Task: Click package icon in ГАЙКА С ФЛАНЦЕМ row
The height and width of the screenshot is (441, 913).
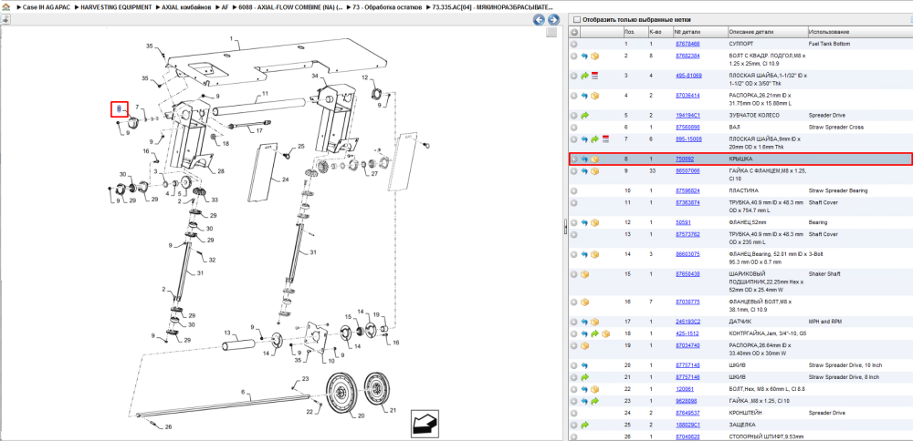Action: pos(595,171)
